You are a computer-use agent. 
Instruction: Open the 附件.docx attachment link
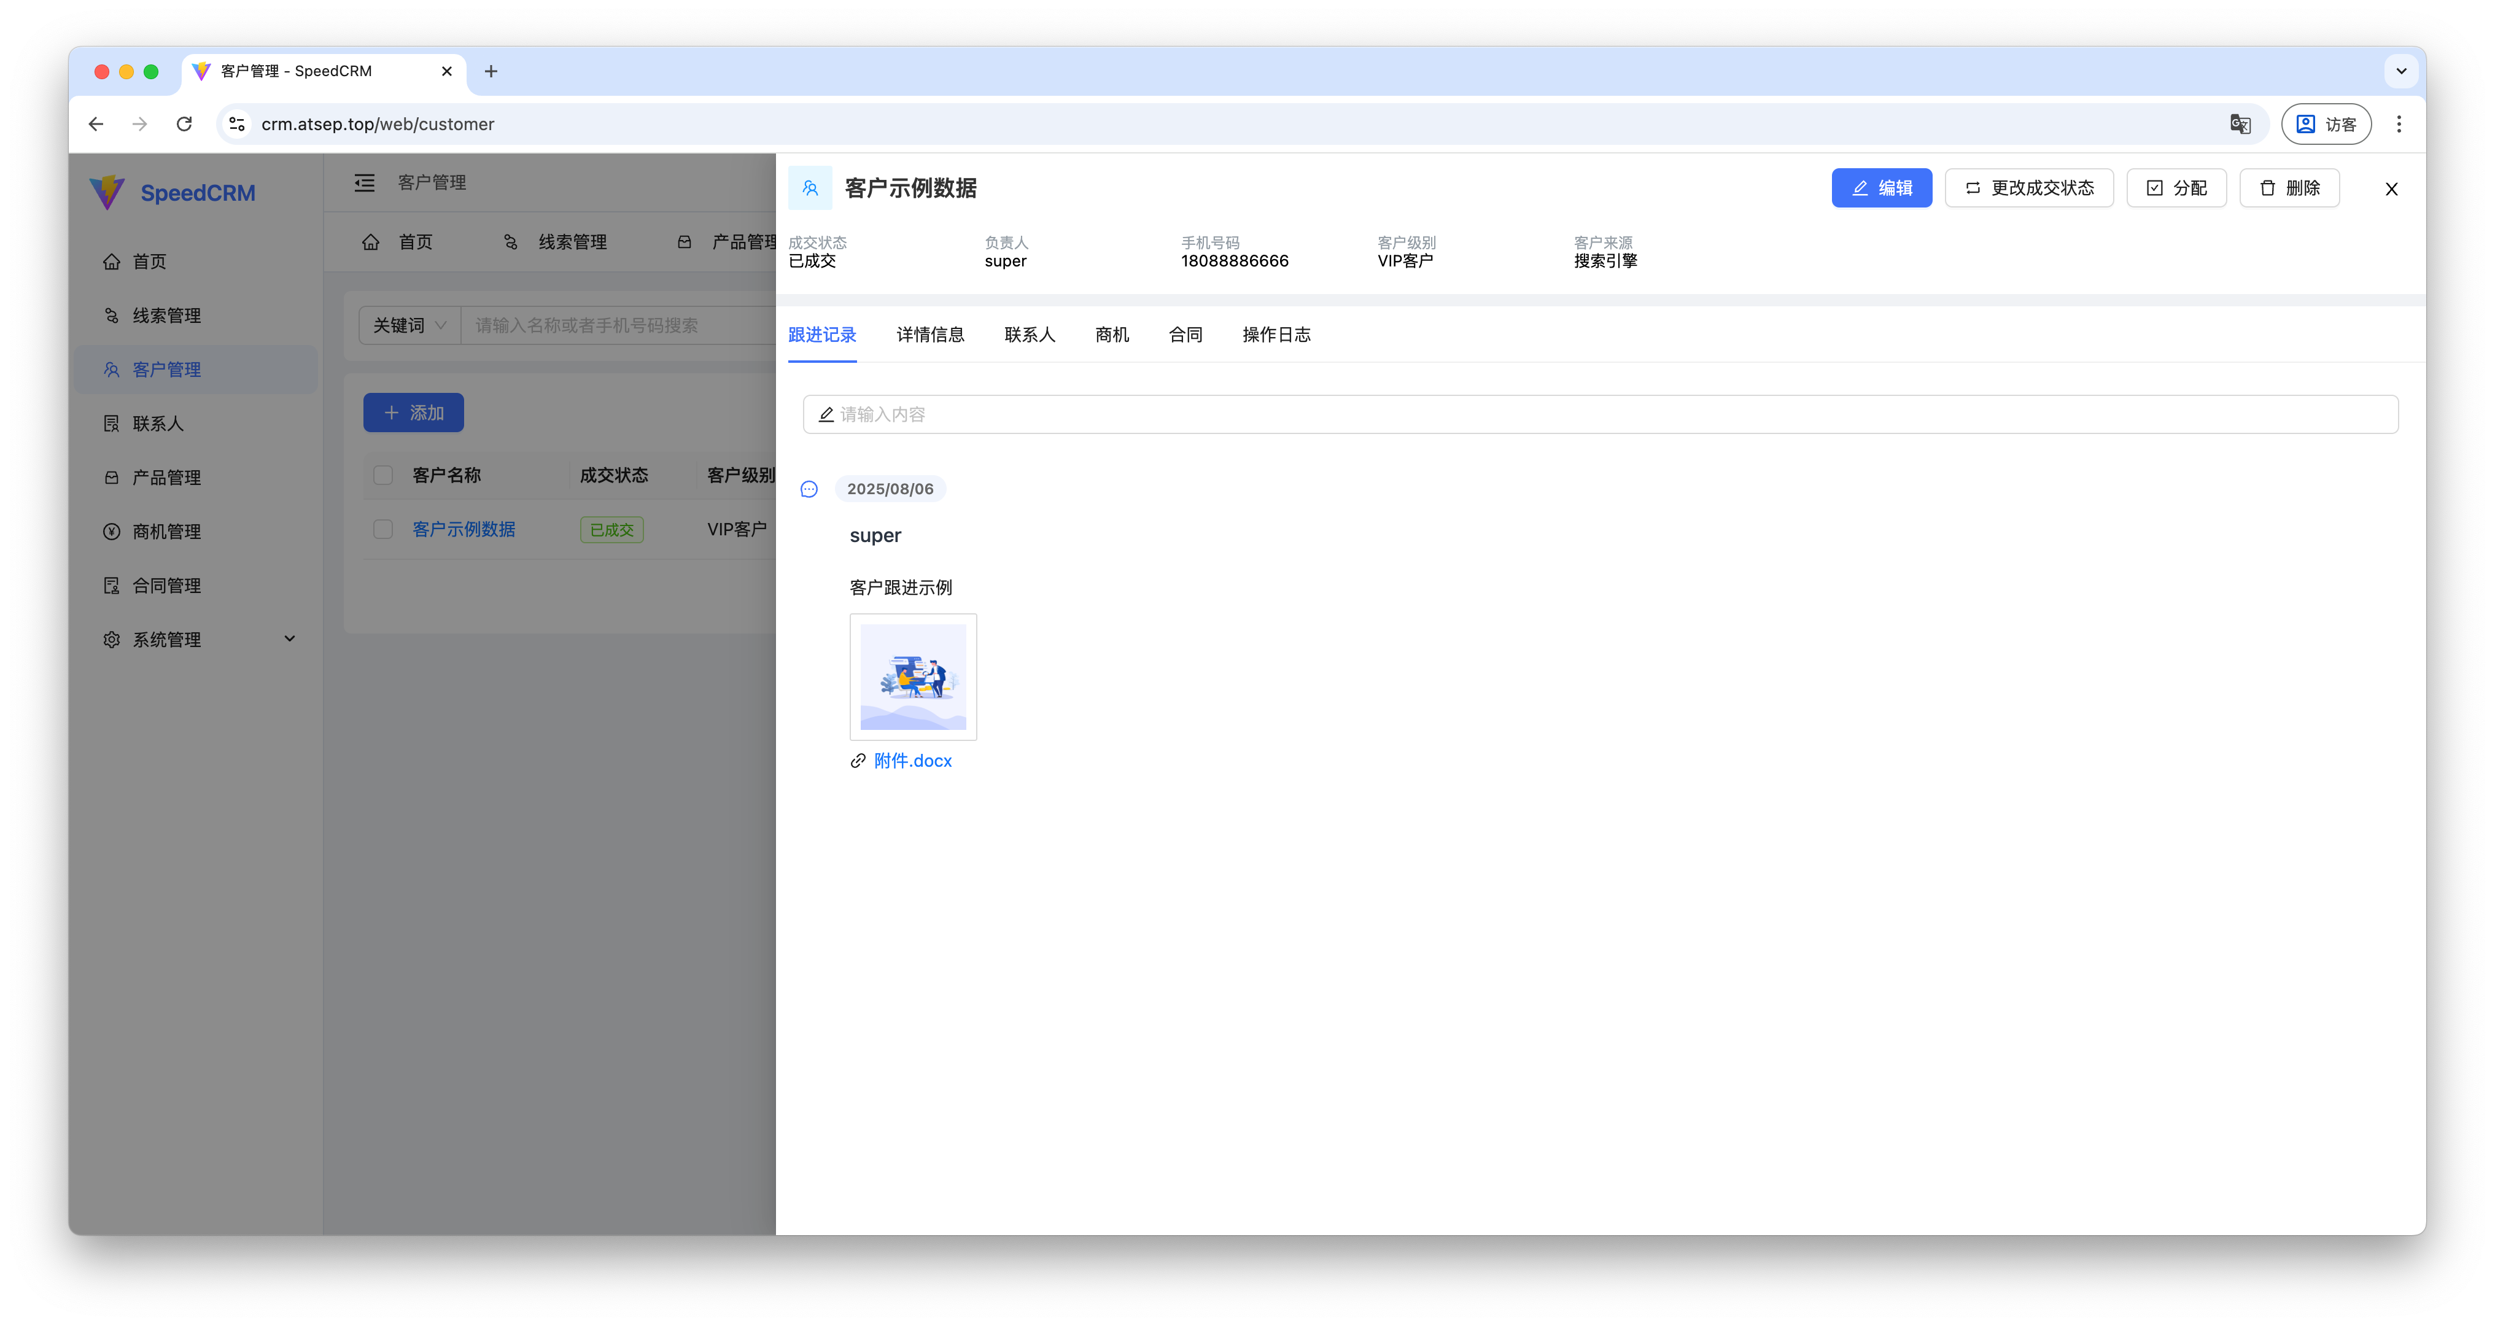(912, 761)
